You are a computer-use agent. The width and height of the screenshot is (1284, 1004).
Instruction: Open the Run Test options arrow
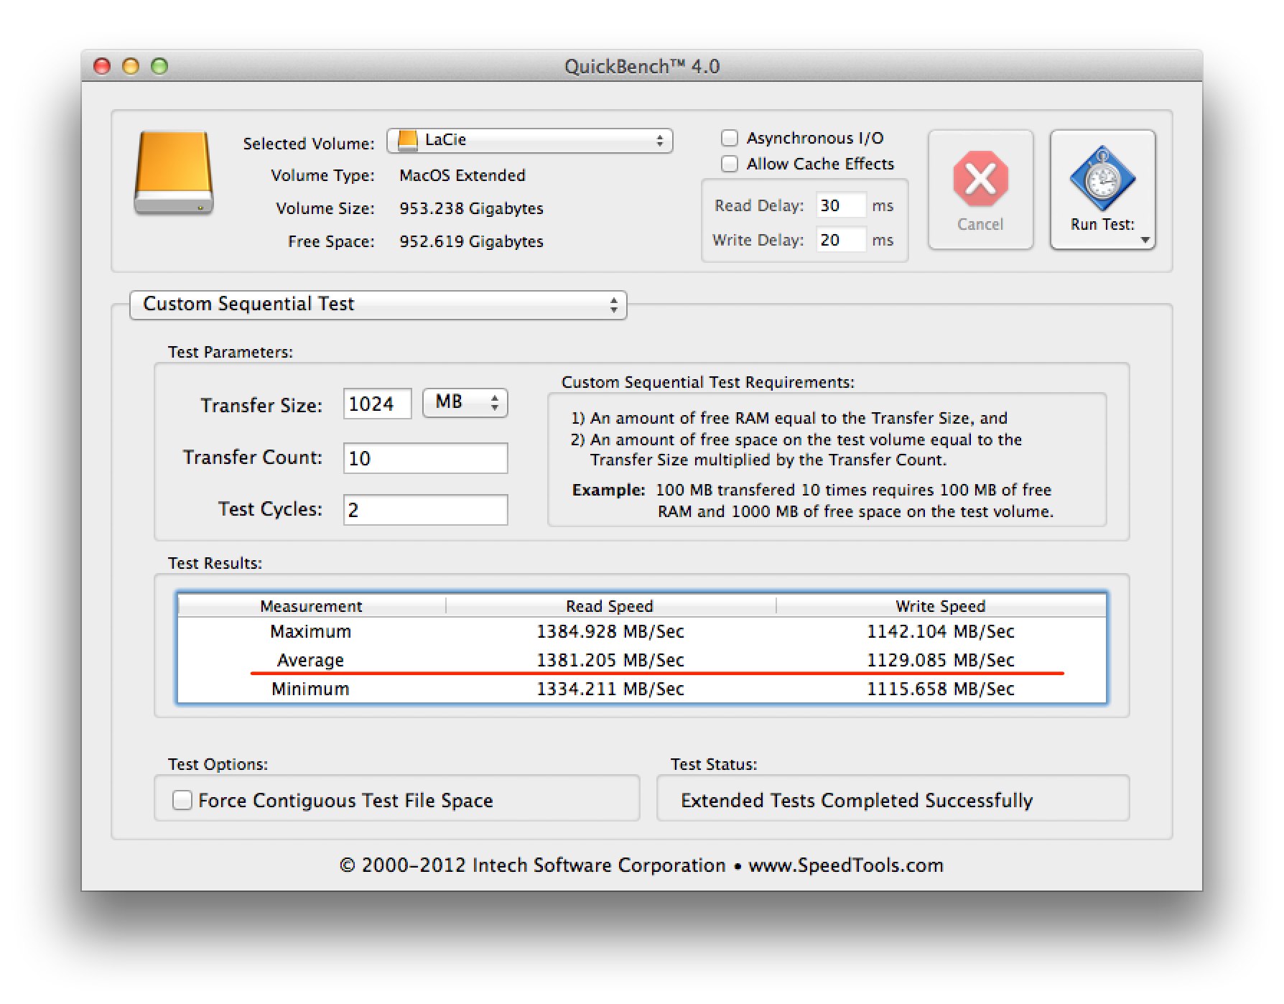click(x=1145, y=240)
